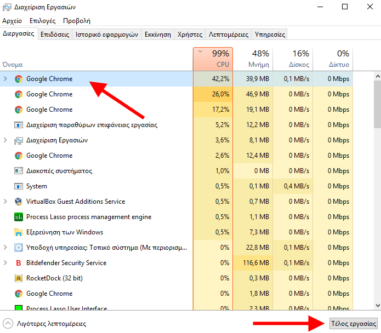Expand the Bitdefender Security Service group
381x333 pixels.
[x=5, y=262]
